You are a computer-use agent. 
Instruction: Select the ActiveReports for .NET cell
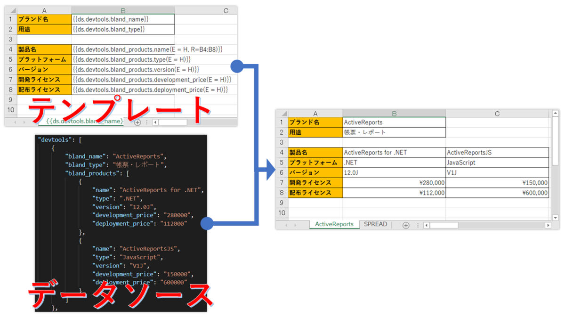(x=394, y=152)
